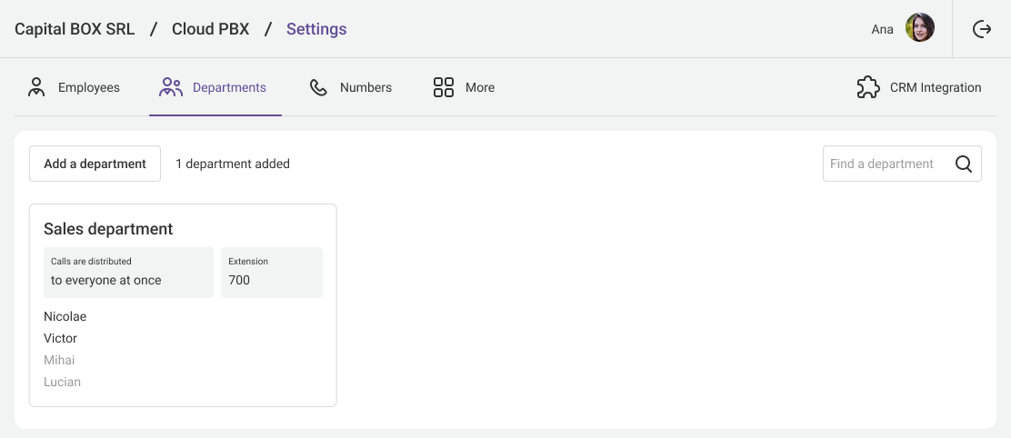
Task: Open the More tab
Action: 479,88
